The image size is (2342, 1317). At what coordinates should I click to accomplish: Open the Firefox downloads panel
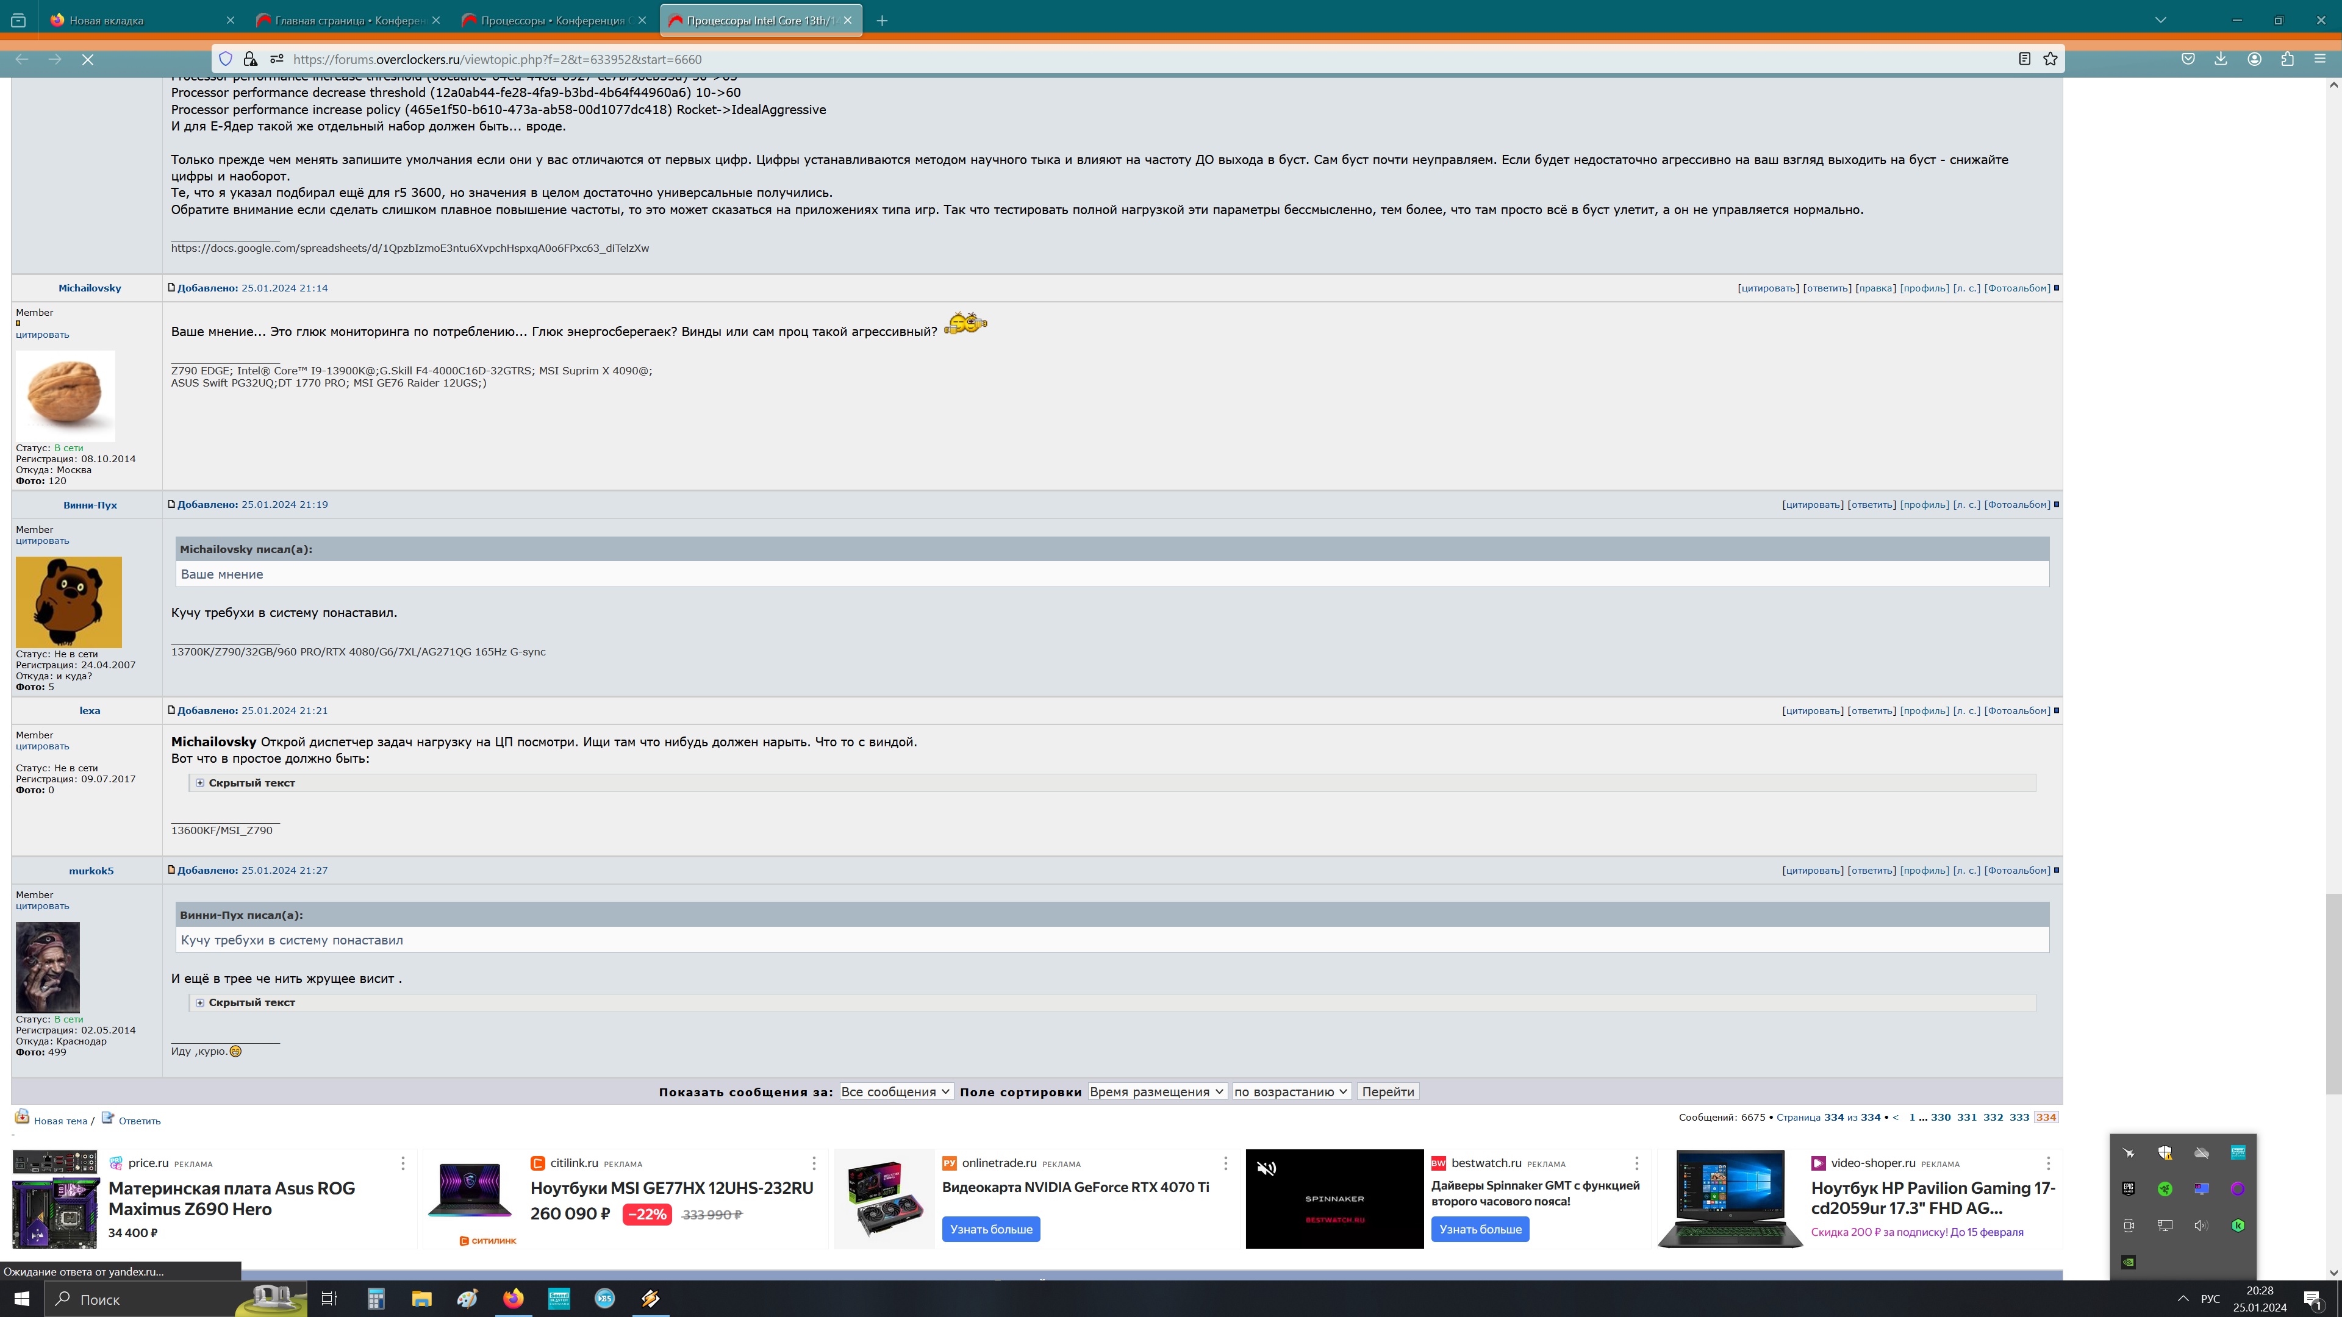click(2221, 59)
